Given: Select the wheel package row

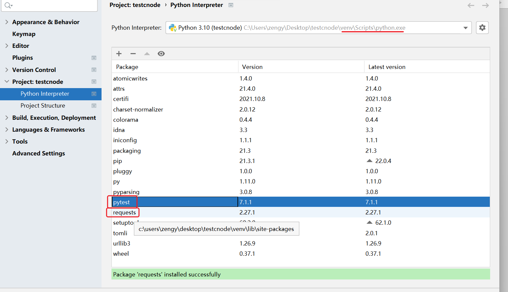Looking at the screenshot, I should [x=301, y=254].
